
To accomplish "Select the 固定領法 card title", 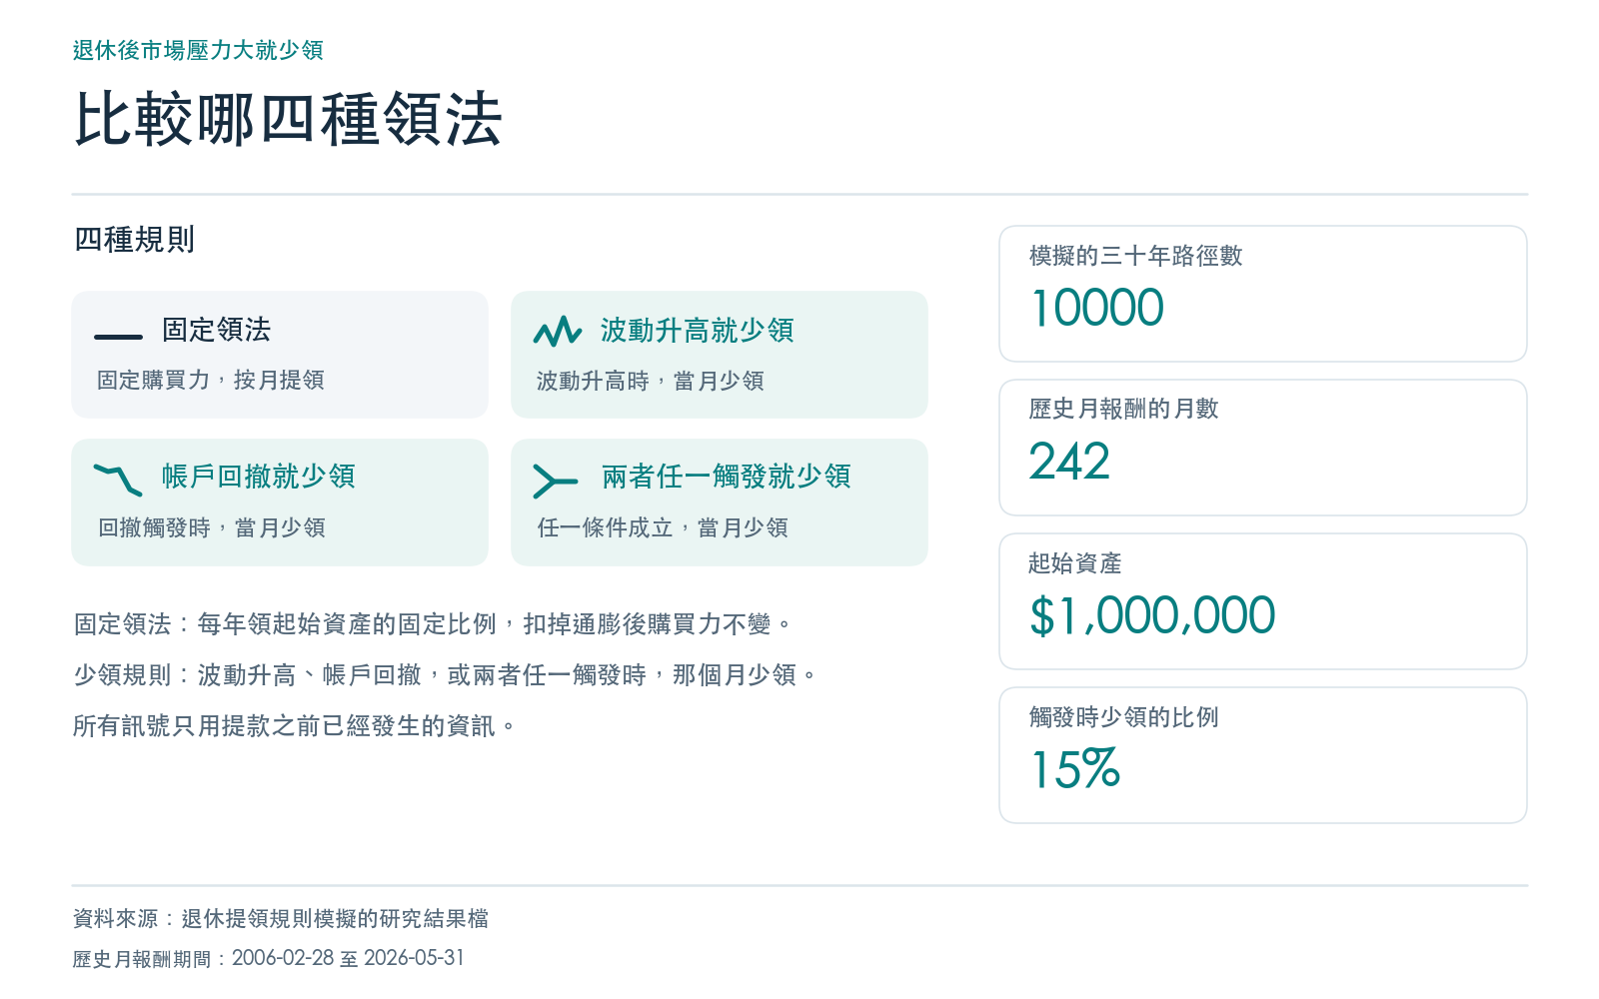I will click(x=217, y=330).
